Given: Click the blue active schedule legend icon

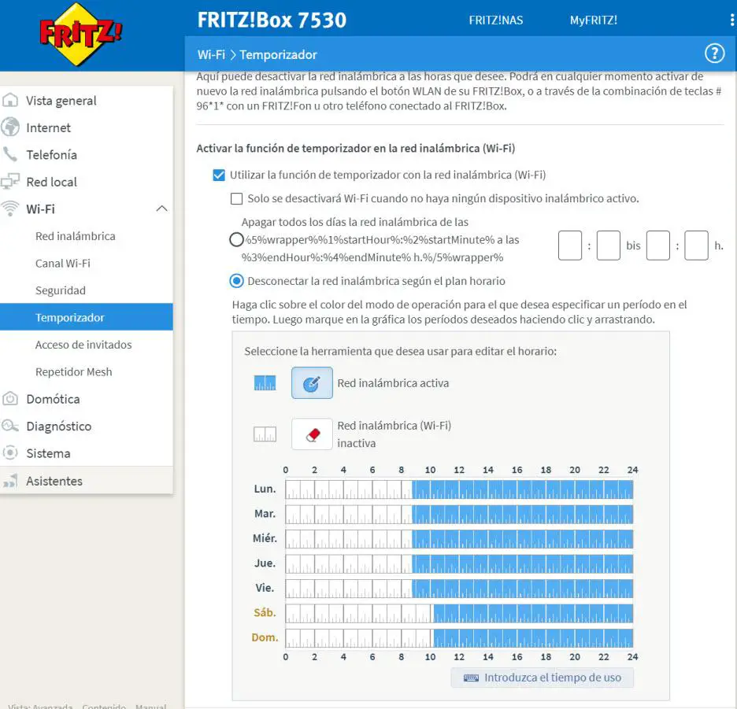Looking at the screenshot, I should (x=265, y=383).
